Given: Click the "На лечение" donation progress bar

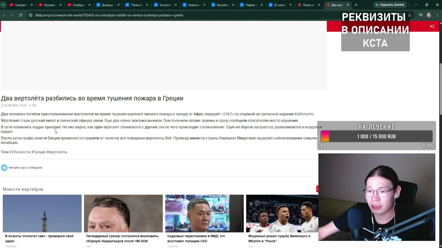Looking at the screenshot, I should pyautogui.click(x=377, y=136).
